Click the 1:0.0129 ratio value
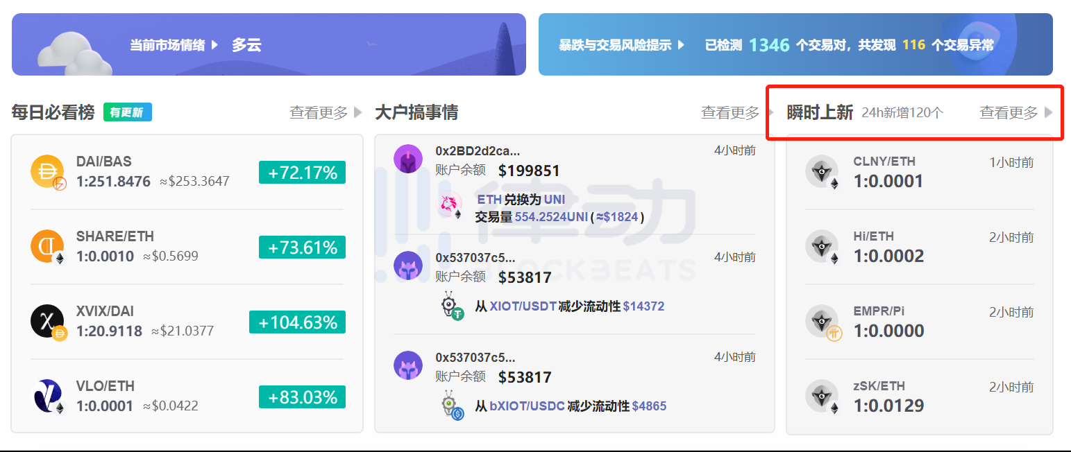The image size is (1071, 452). 888,406
